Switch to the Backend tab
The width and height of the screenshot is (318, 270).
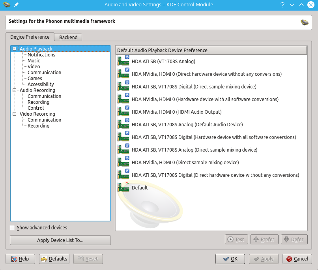(68, 37)
